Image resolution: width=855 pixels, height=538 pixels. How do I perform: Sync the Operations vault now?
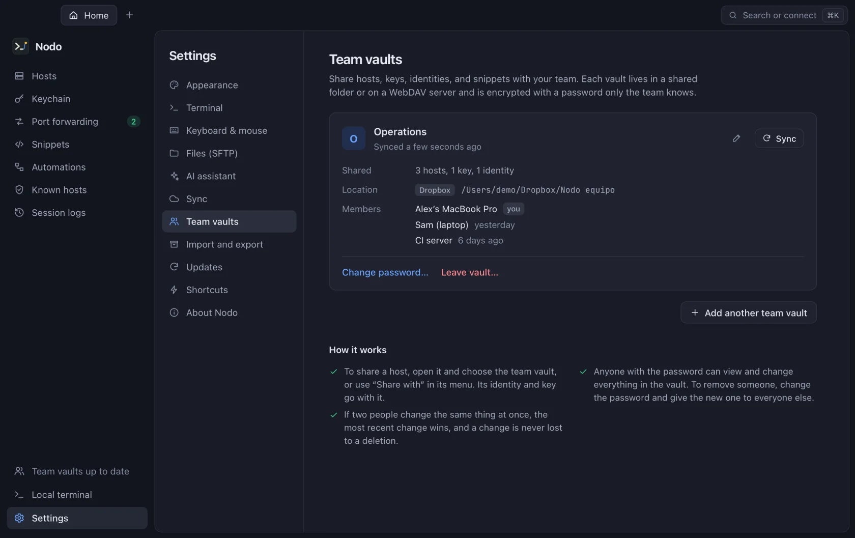(x=779, y=138)
